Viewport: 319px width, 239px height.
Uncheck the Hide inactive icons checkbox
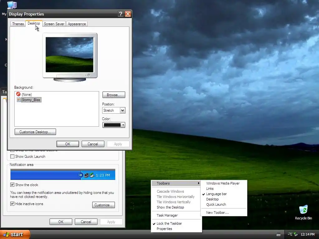[x=12, y=204]
